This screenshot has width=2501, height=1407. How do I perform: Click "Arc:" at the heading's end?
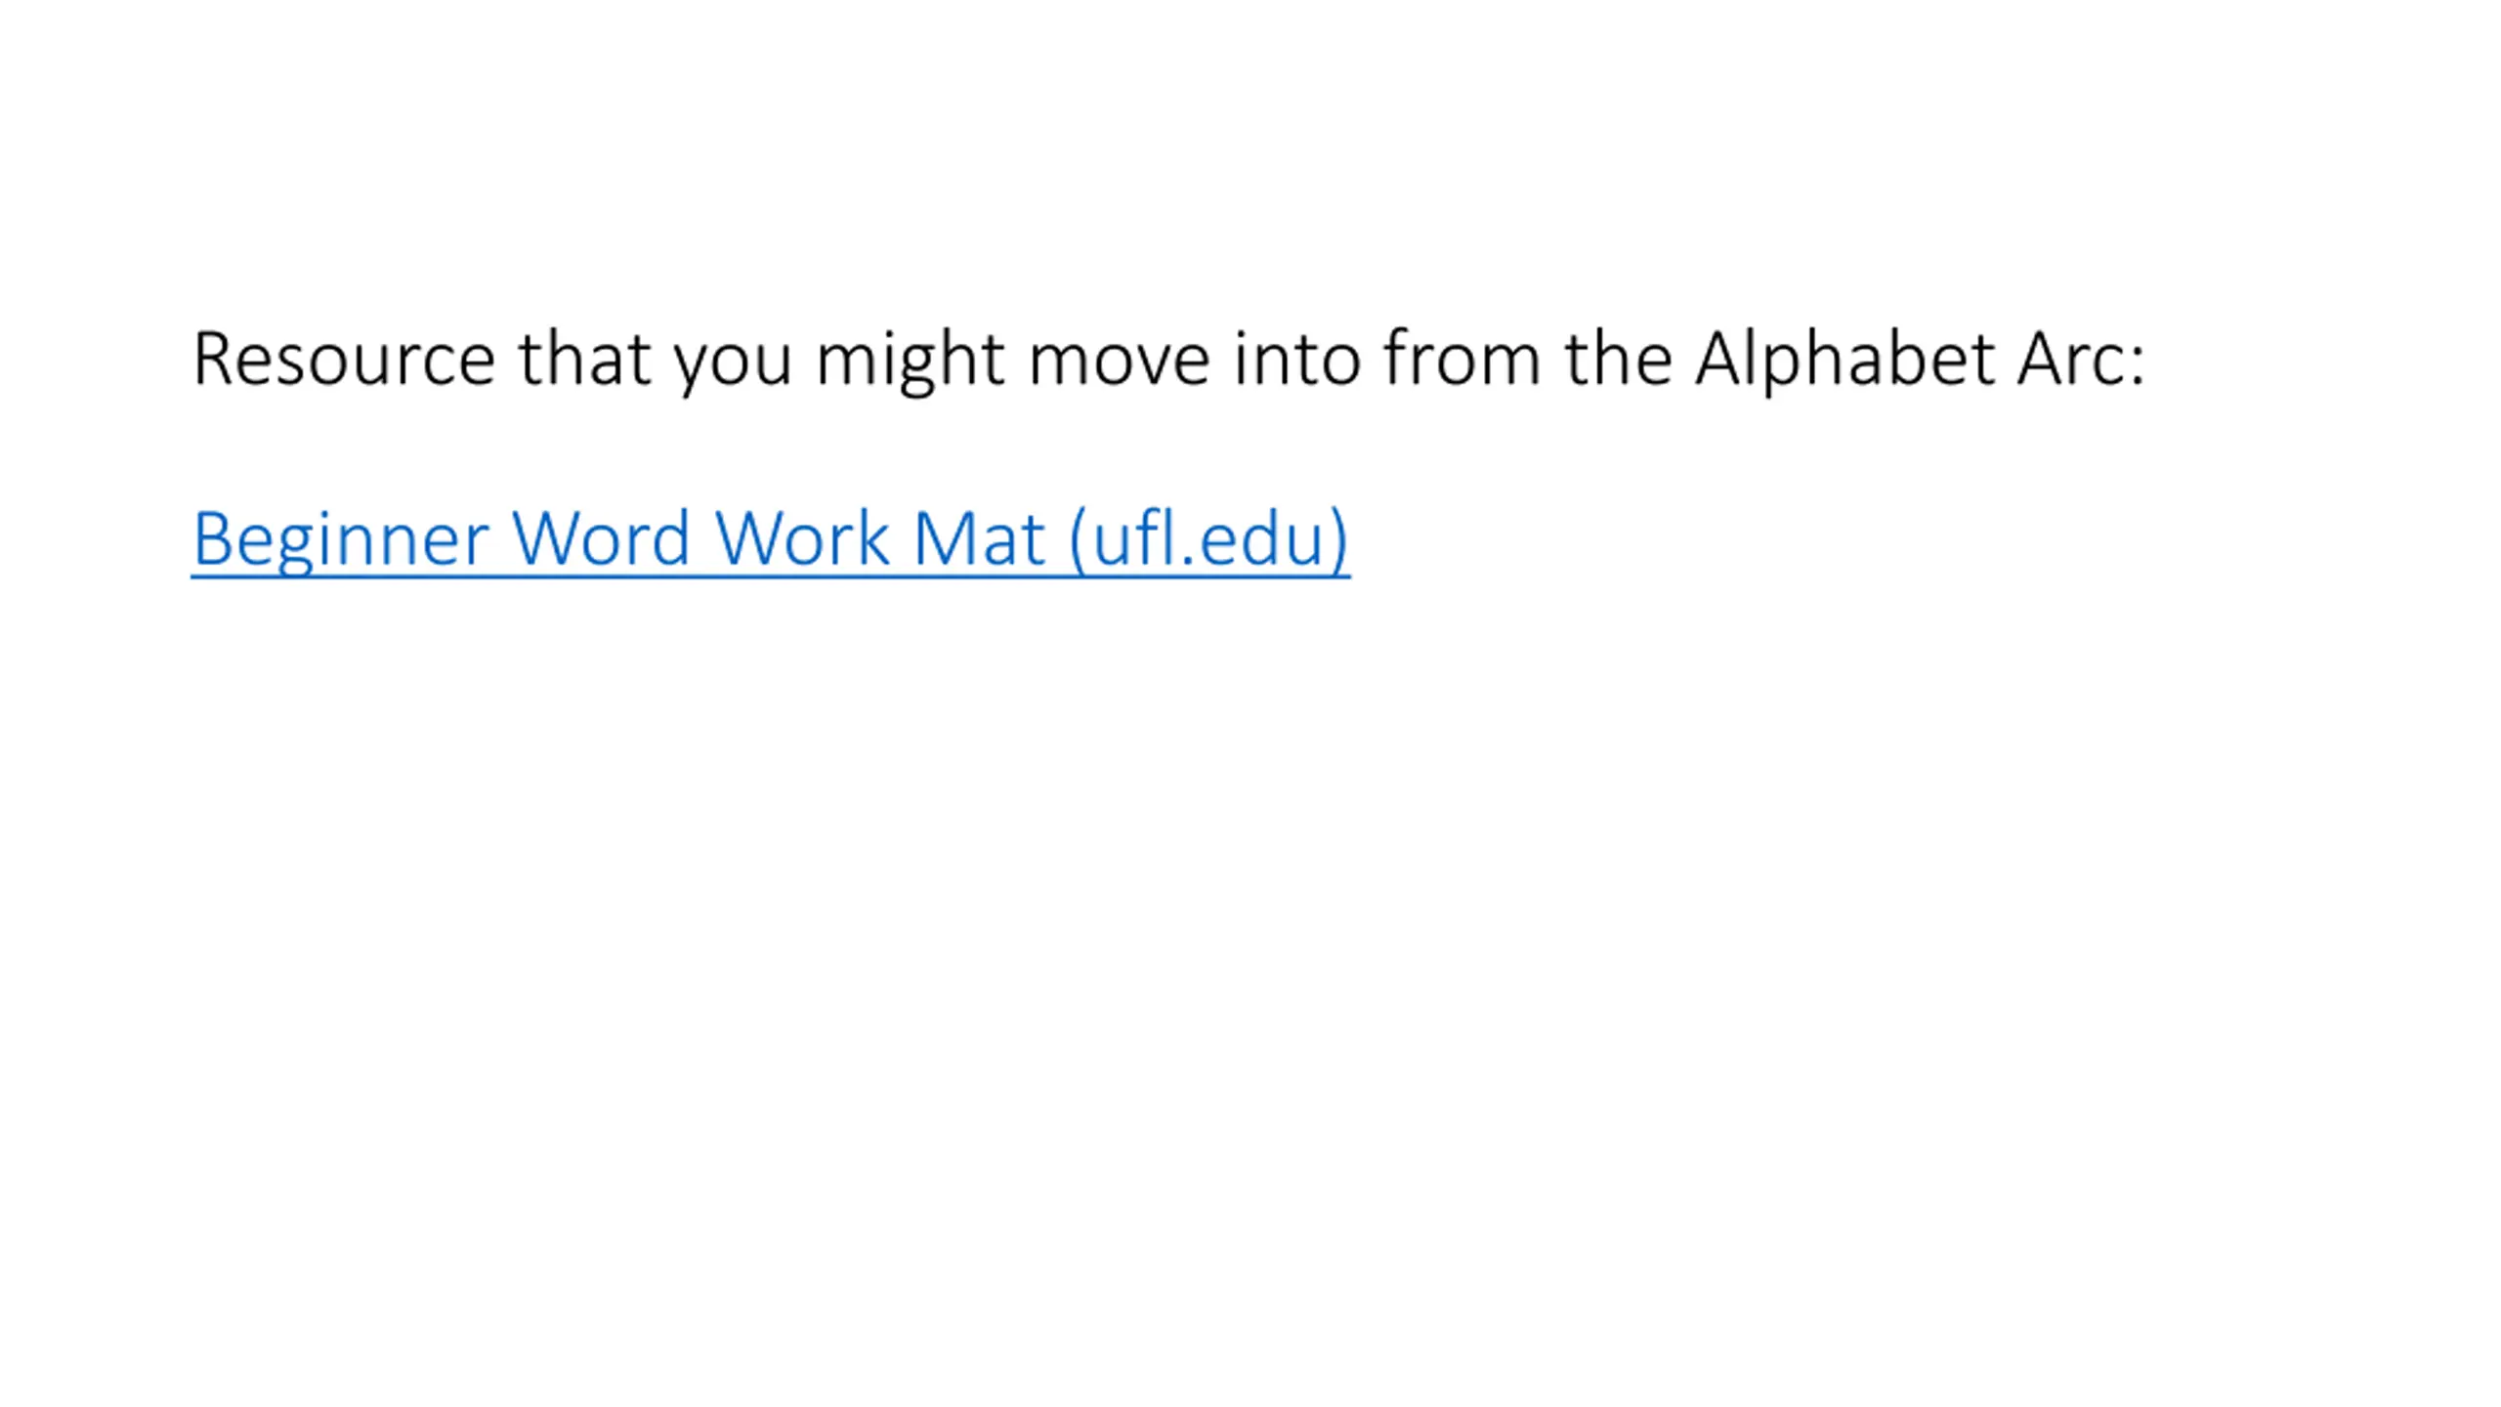click(x=2081, y=360)
